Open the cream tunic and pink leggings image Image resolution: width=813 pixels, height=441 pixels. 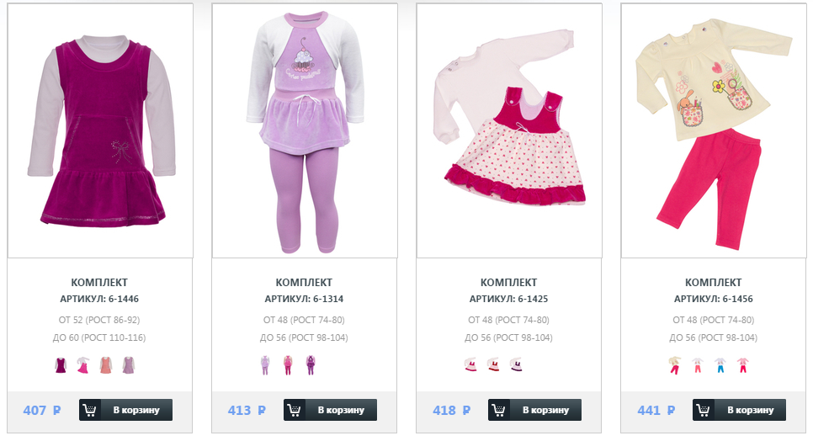pos(714,130)
